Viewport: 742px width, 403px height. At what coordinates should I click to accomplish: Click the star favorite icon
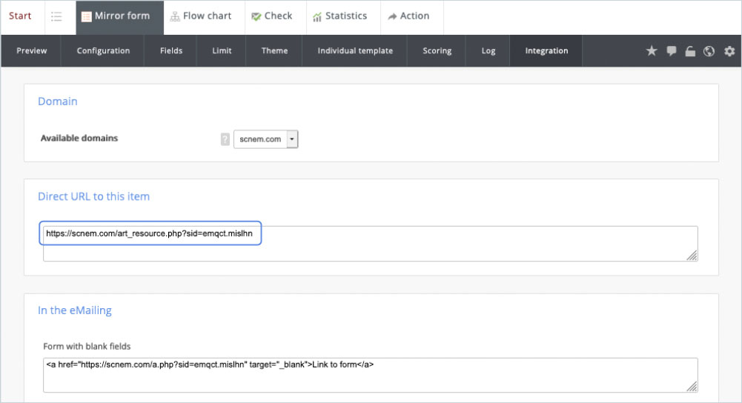tap(652, 51)
